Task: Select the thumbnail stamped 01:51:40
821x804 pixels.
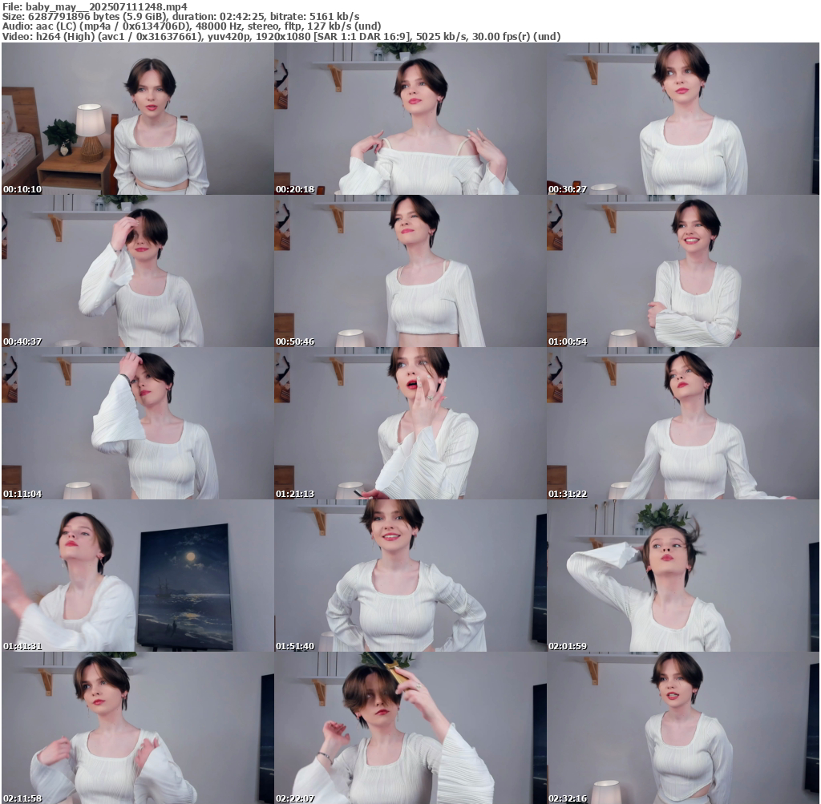Action: [x=410, y=576]
